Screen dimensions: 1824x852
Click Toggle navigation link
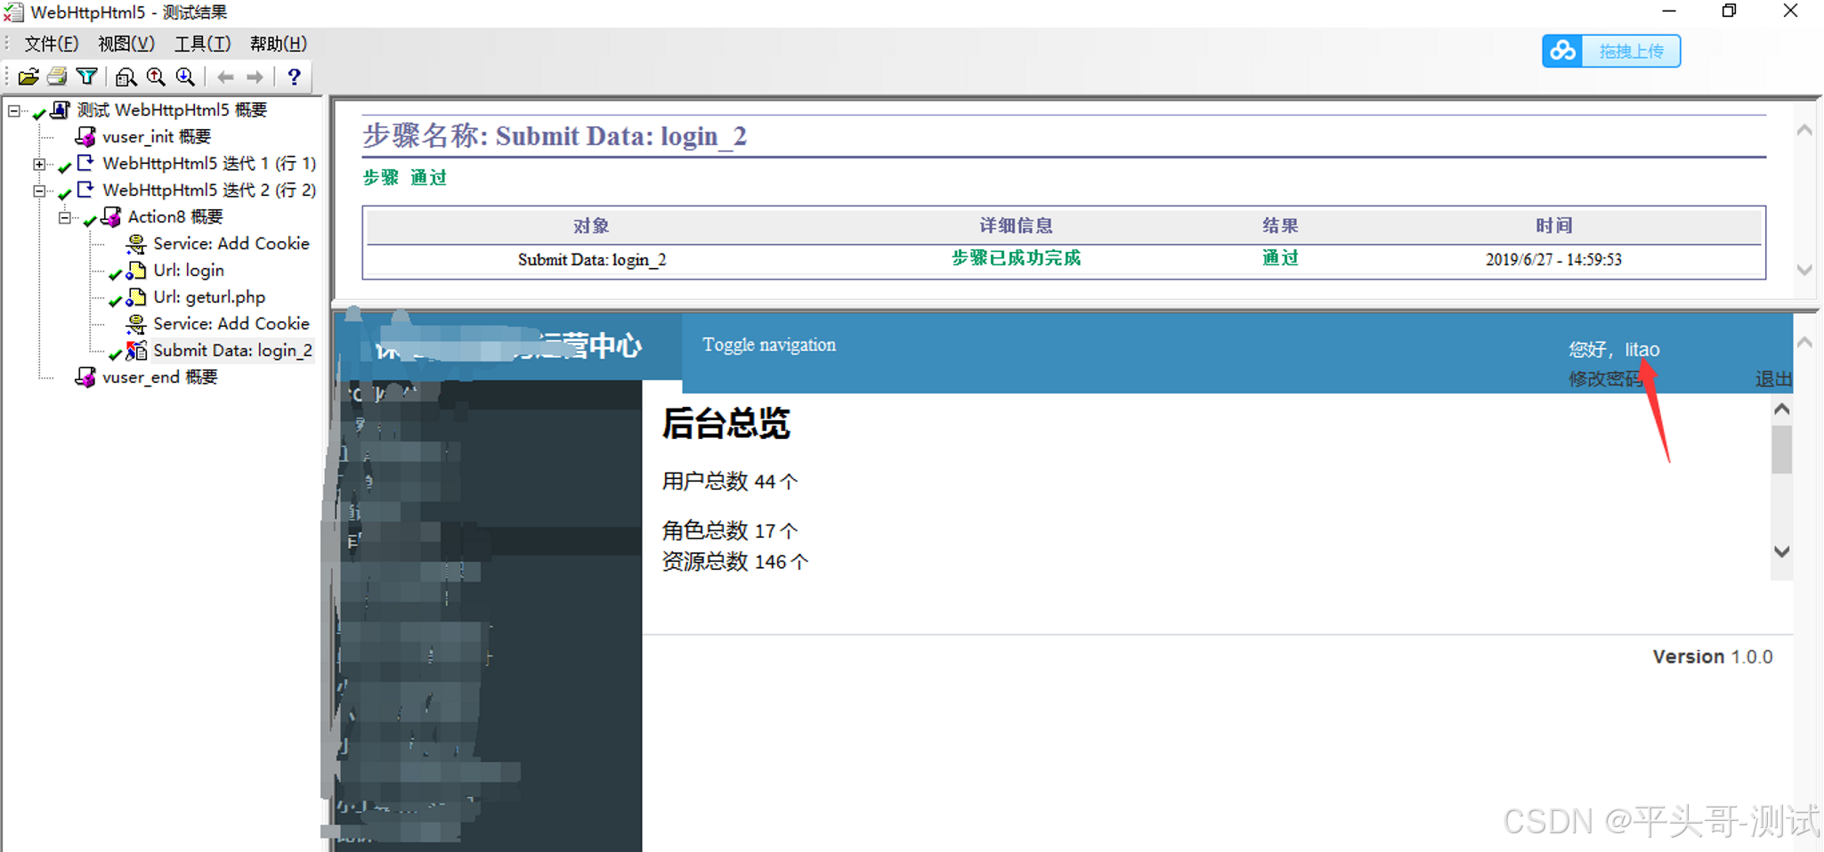769,345
